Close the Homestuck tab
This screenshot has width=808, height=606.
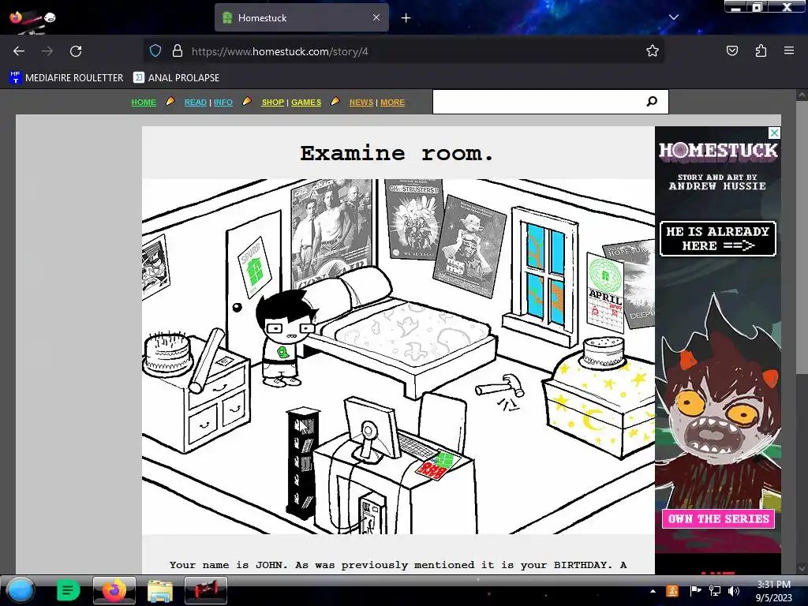tap(376, 17)
